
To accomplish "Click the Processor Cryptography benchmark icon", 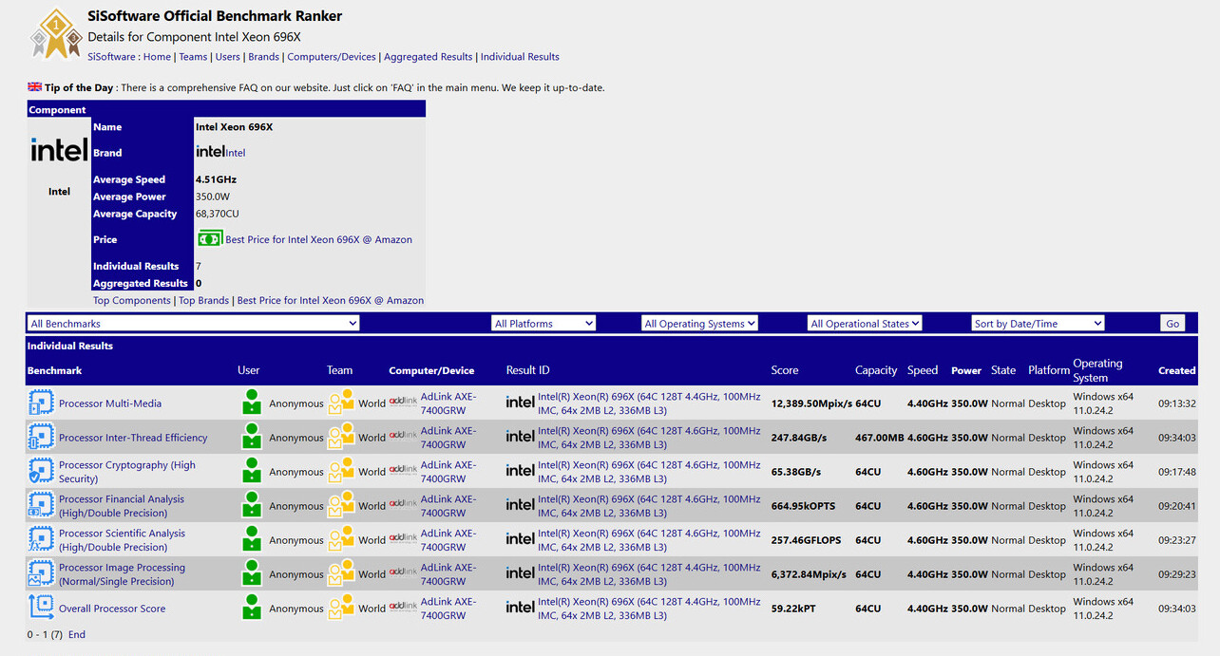I will pos(41,472).
